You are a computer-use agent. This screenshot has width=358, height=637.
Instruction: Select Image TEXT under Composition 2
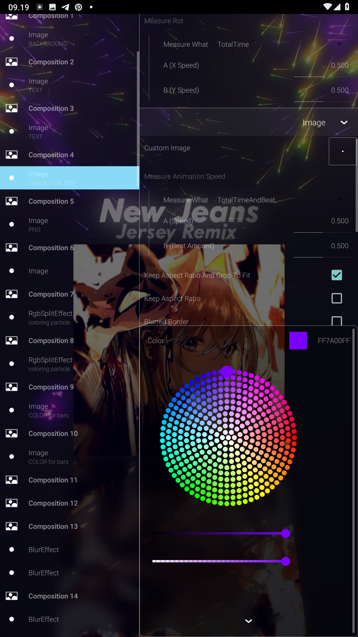70,85
